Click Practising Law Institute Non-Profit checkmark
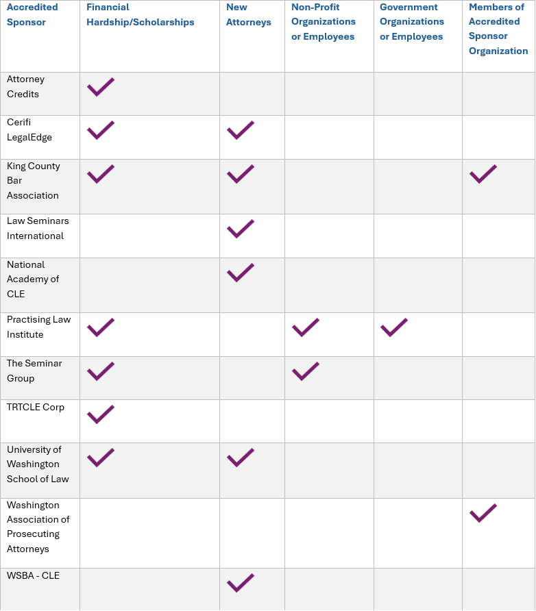The width and height of the screenshot is (536, 611). [x=306, y=327]
